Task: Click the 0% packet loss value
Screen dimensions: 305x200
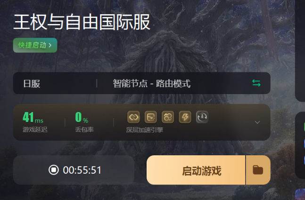Action: tap(82, 117)
